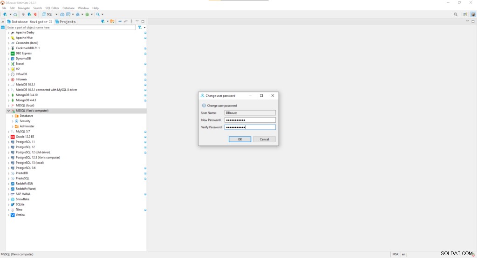Expand the Databases folder under MSSQL
477x258 pixels.
(13, 116)
